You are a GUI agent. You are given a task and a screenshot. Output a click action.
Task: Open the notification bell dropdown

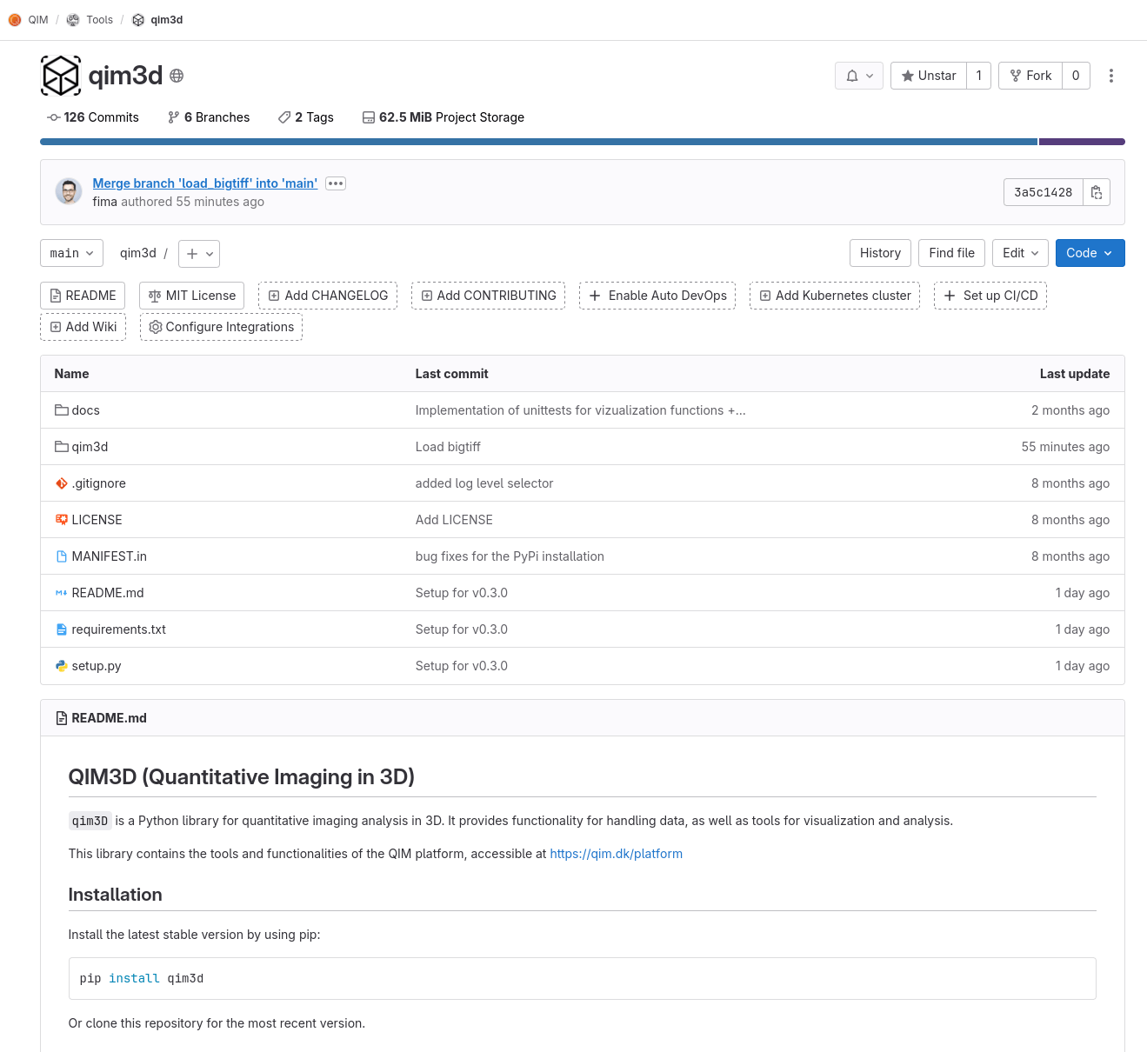click(859, 76)
